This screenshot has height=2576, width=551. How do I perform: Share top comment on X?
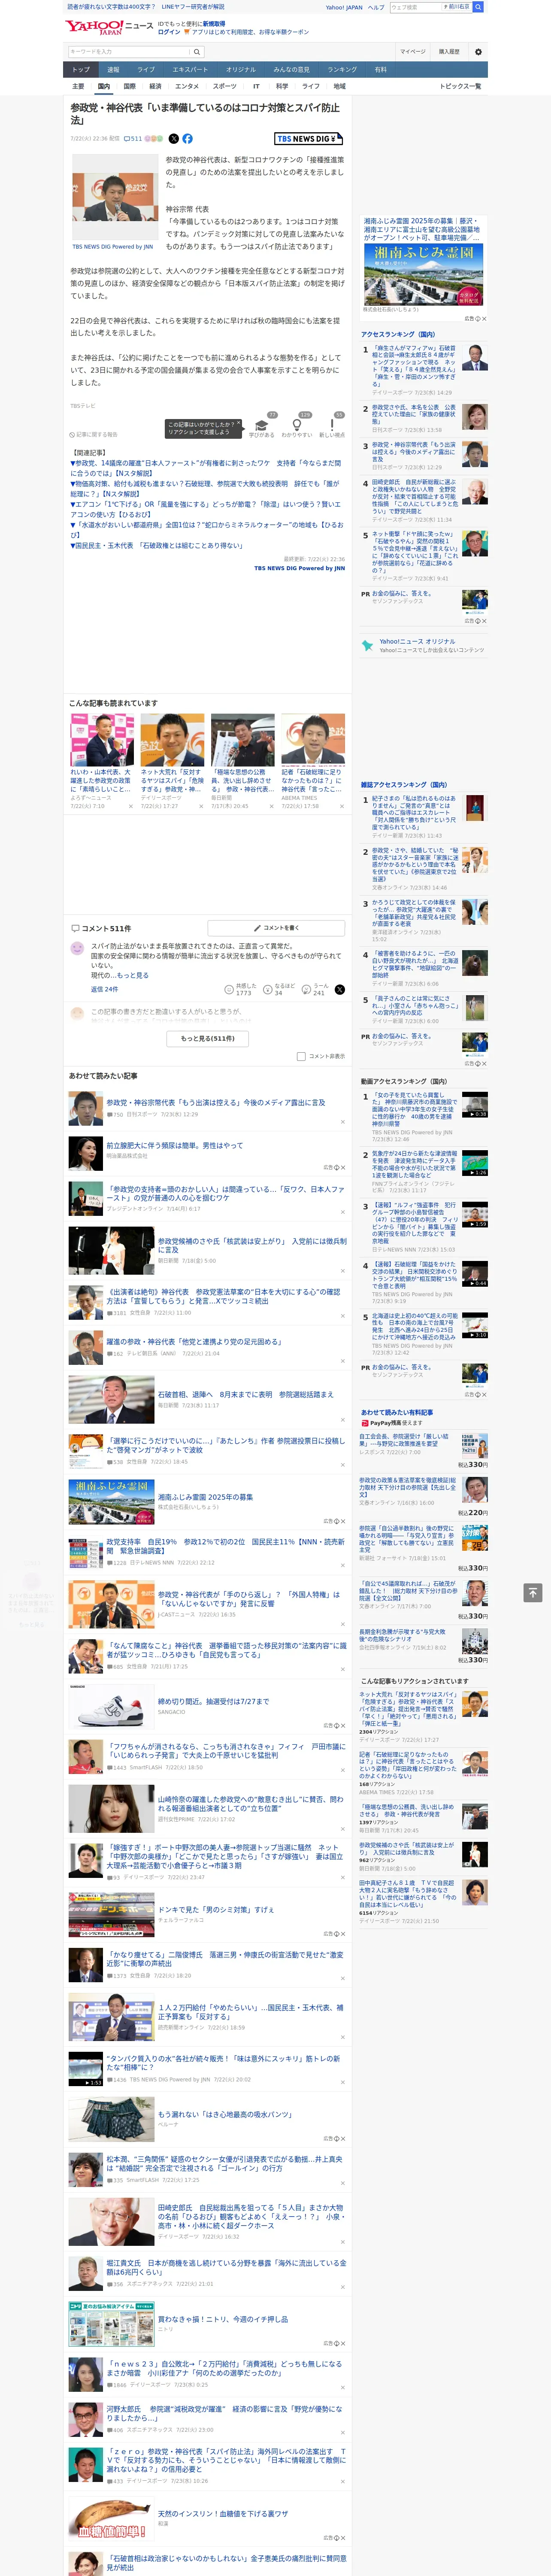pos(340,989)
